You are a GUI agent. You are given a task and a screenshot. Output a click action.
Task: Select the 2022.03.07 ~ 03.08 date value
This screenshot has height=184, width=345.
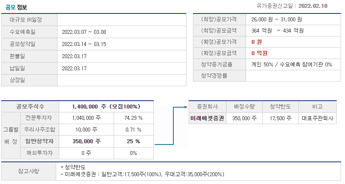[84, 32]
